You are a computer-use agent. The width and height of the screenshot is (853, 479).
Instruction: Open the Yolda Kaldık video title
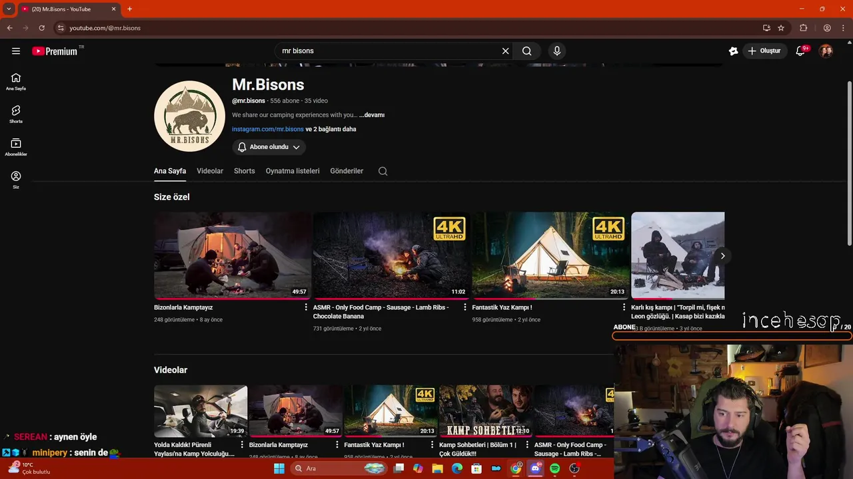pos(194,449)
